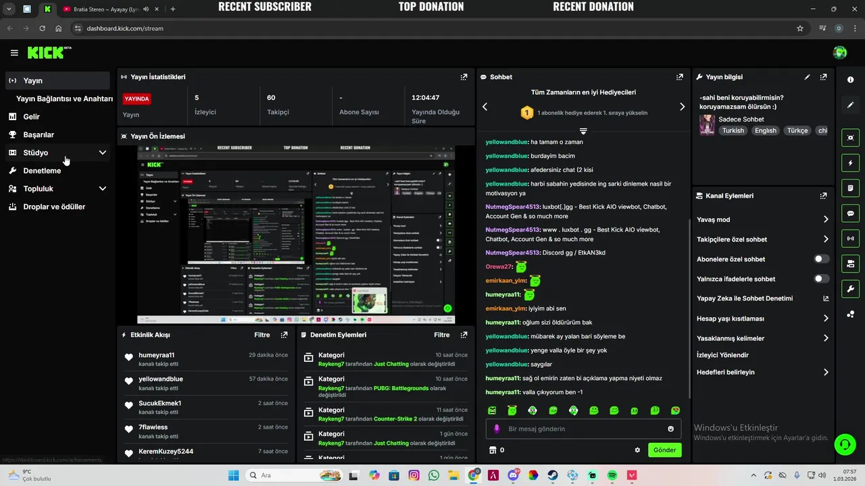
Task: Select Yayın in the sidebar
Action: [x=57, y=80]
